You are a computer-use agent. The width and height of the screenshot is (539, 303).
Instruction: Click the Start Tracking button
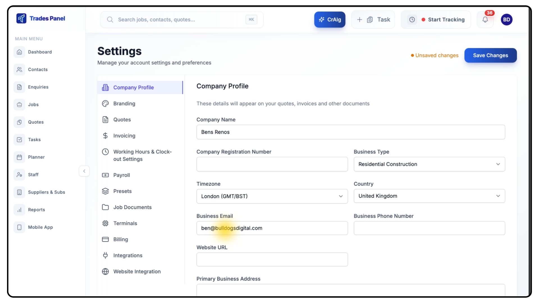(x=446, y=20)
